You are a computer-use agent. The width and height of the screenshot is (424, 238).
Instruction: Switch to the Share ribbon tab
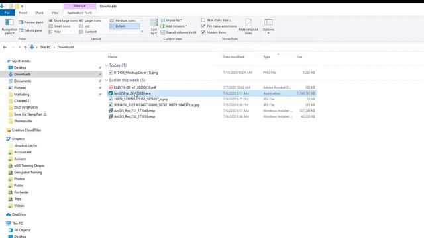(x=39, y=13)
